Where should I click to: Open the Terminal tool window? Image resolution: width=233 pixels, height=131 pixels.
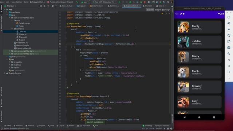pos(29,126)
